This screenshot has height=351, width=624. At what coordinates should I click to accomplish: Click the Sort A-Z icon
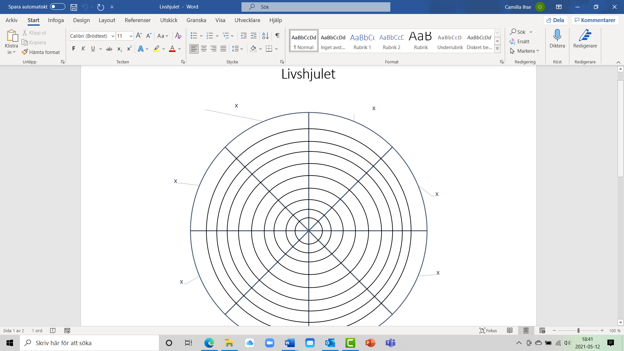coord(265,36)
